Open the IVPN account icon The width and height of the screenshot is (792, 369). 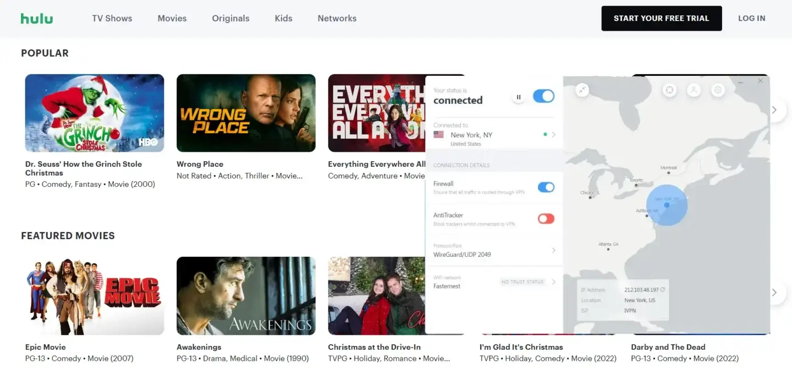pos(694,90)
